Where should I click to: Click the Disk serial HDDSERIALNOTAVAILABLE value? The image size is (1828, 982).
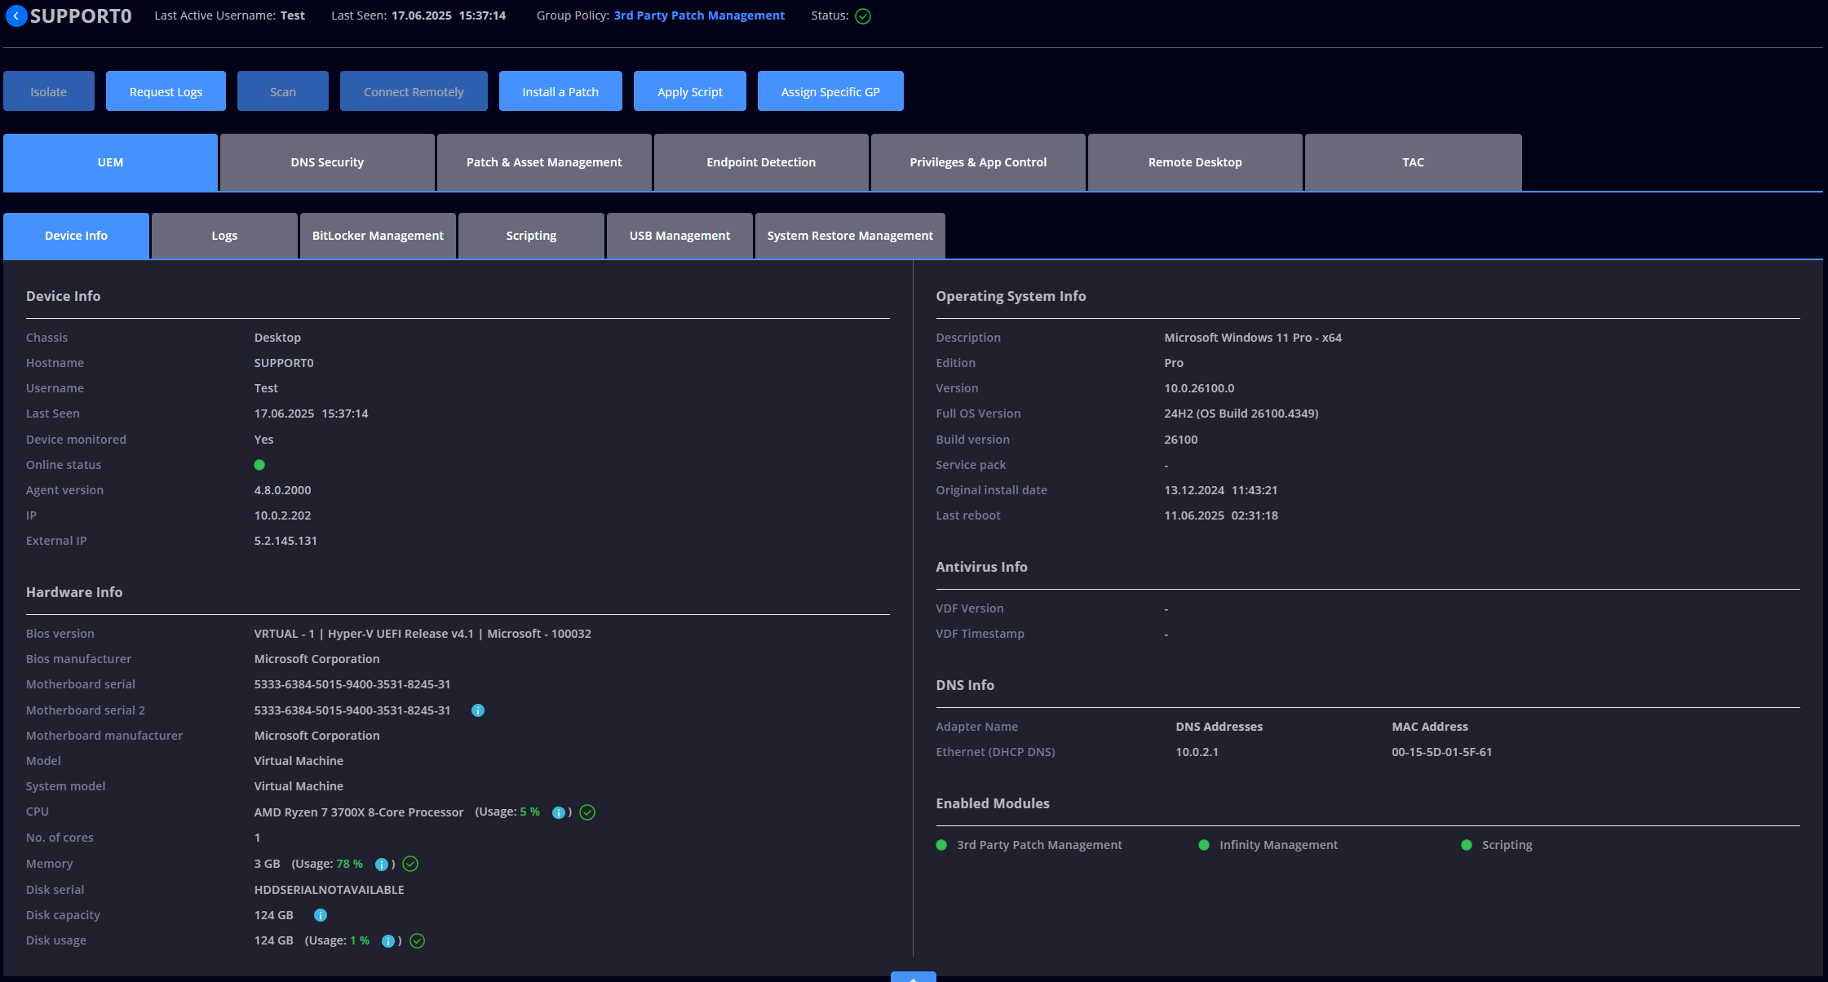[x=329, y=890]
